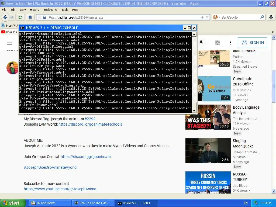Open the Tools menu

[x=65, y=10]
